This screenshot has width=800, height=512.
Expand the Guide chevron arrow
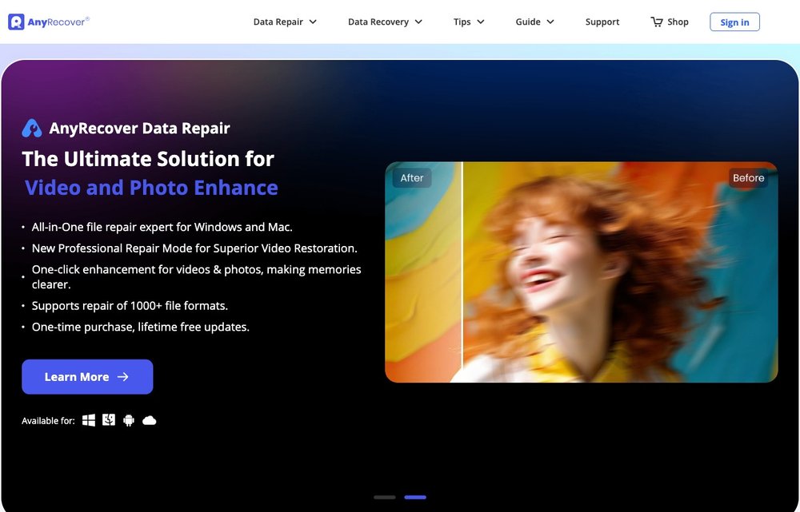[x=550, y=22]
